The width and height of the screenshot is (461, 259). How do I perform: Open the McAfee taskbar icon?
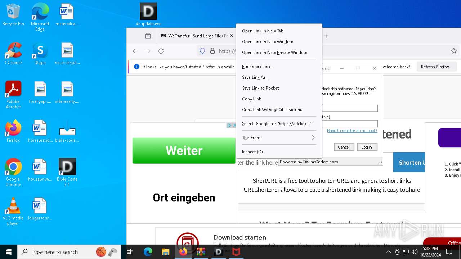(x=236, y=252)
